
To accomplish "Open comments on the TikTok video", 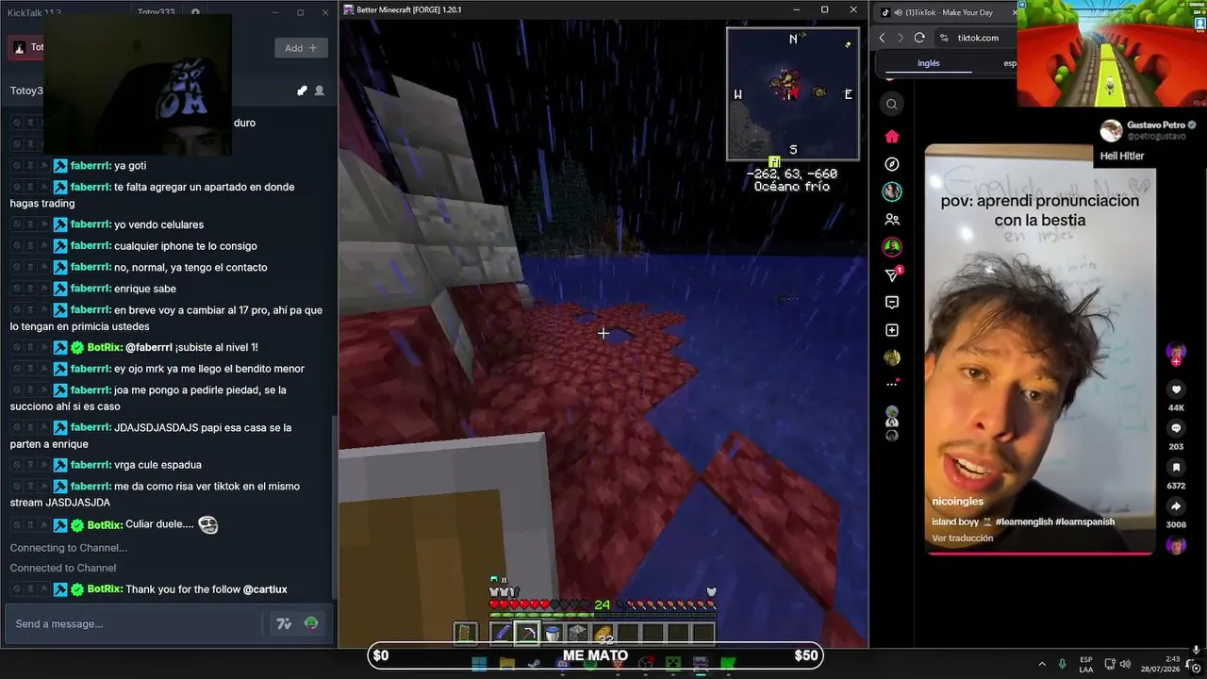I will pos(1176,429).
